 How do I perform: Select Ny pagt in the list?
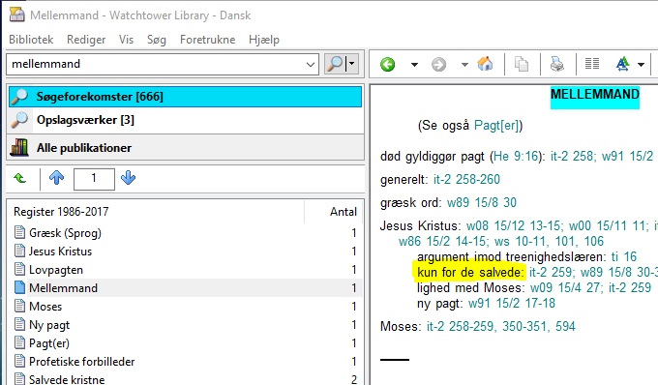pyautogui.click(x=49, y=325)
